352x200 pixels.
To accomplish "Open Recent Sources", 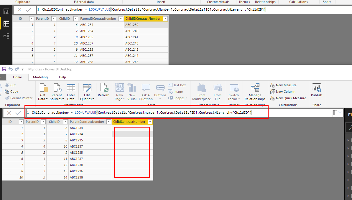I will tap(57, 92).
